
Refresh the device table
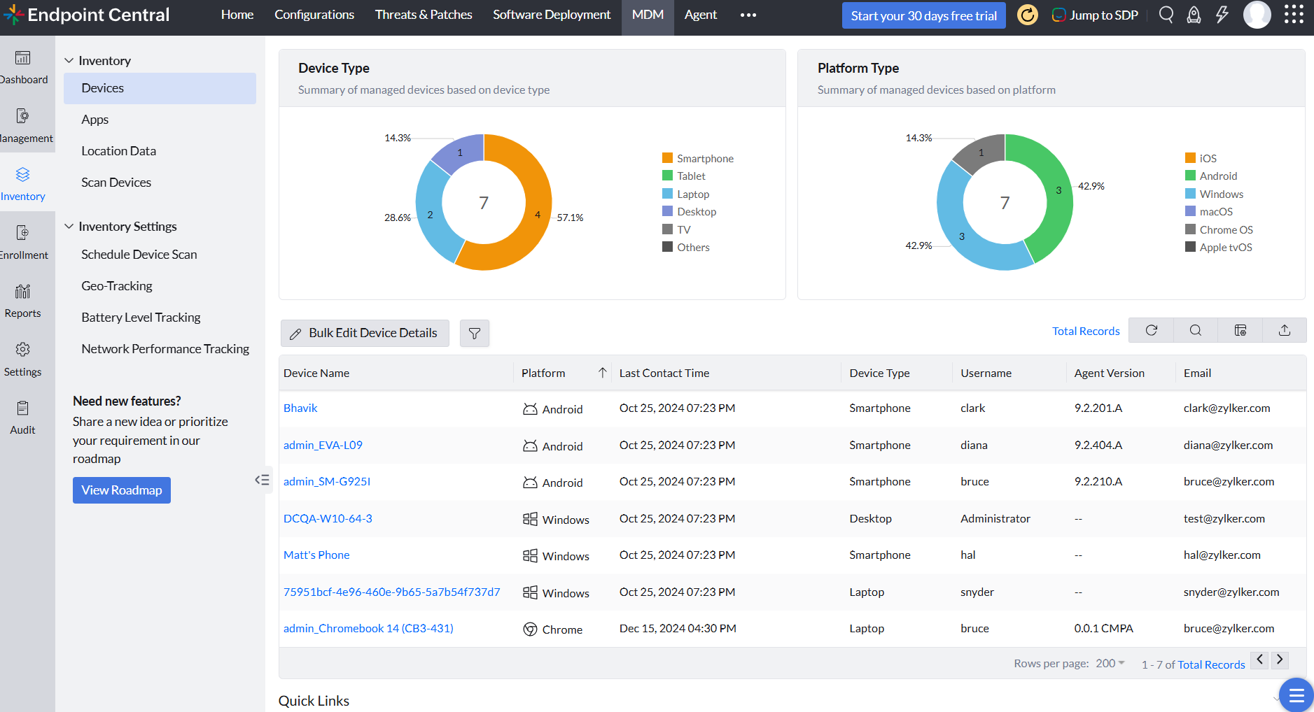click(1152, 330)
